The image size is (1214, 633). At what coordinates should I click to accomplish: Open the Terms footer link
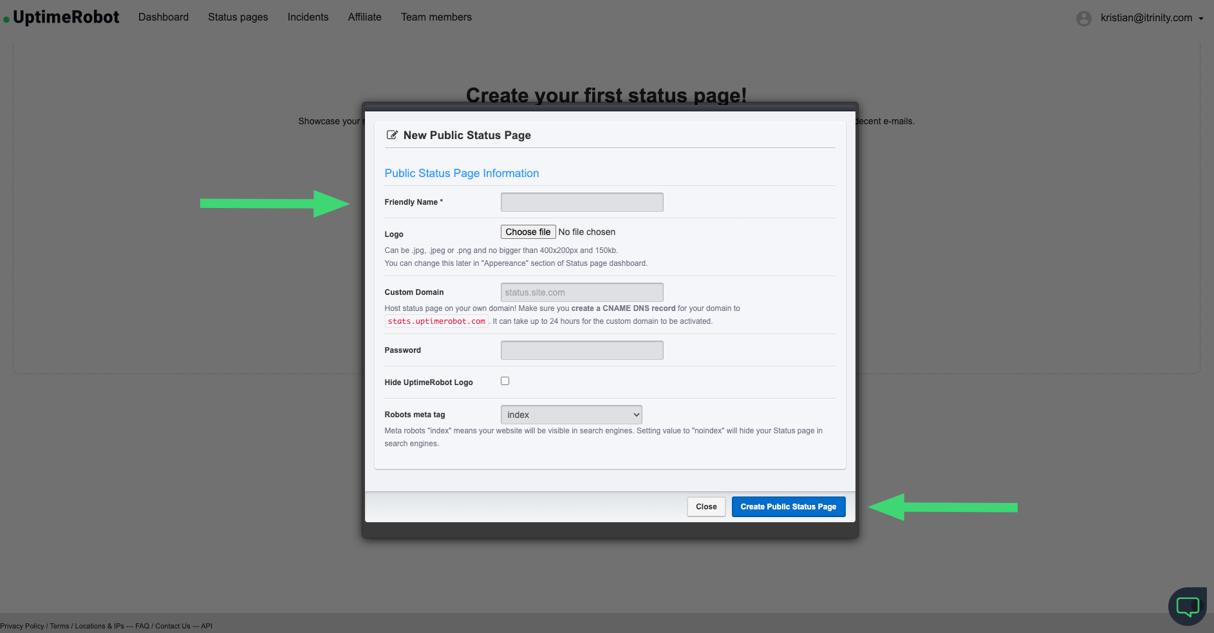pos(59,626)
